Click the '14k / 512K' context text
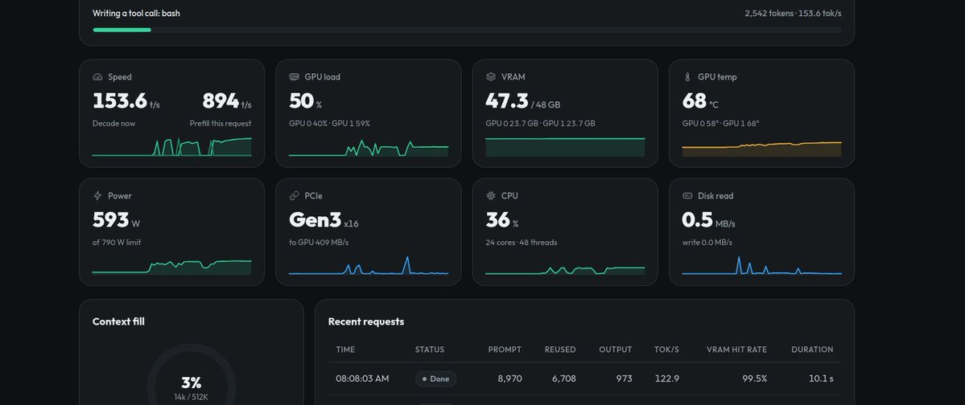This screenshot has height=405, width=965. (x=192, y=397)
